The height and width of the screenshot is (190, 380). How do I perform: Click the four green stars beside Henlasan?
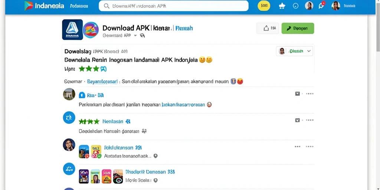[x=89, y=121]
